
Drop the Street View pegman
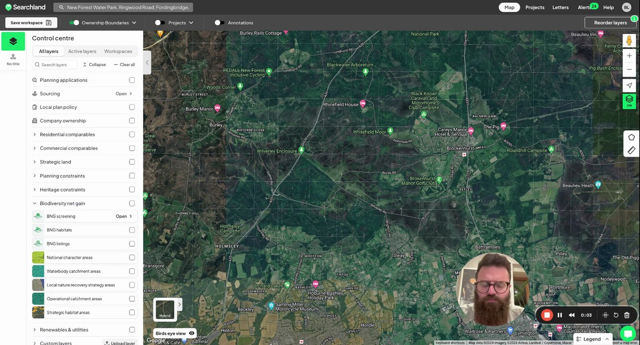[629, 41]
